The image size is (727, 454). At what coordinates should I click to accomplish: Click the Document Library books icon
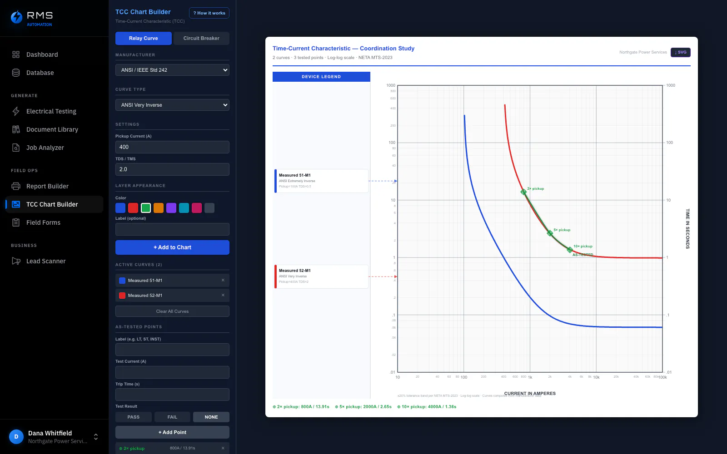pyautogui.click(x=16, y=129)
